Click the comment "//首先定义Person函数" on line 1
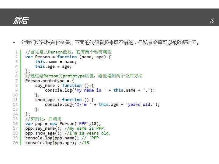 68,52
